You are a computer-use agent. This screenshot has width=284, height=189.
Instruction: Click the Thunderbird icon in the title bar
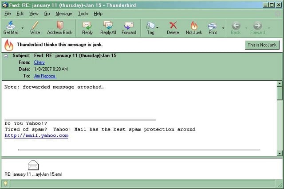(5, 5)
